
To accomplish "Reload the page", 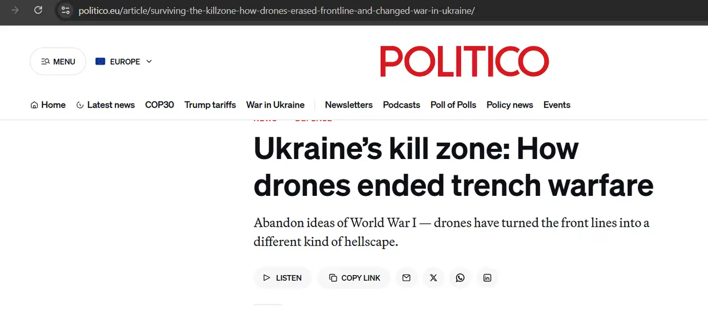I will (38, 10).
